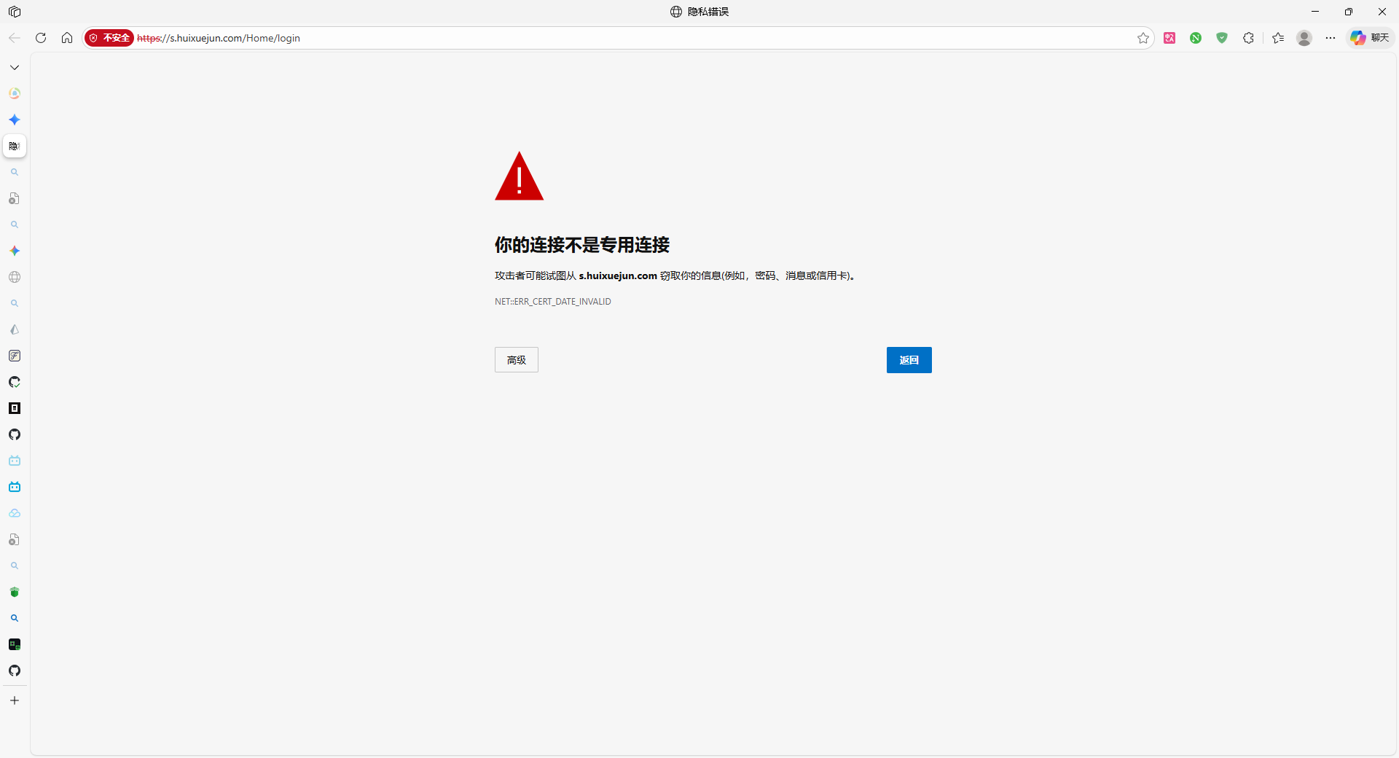Image resolution: width=1399 pixels, height=758 pixels.
Task: Click the address bar URL field
Action: click(583, 38)
